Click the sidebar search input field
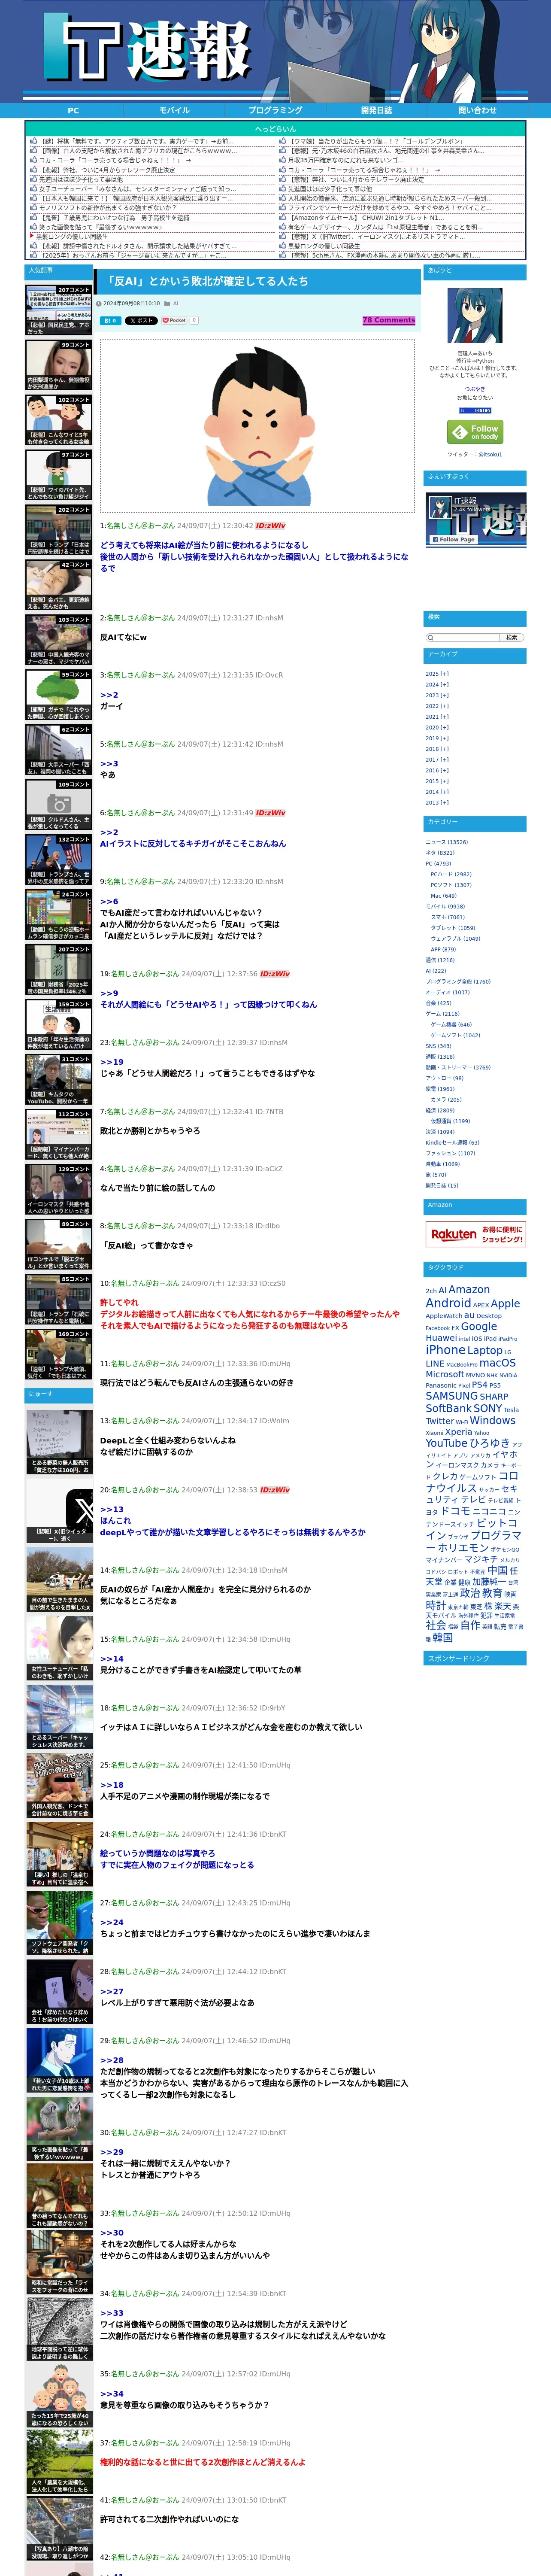The width and height of the screenshot is (551, 2576). (462, 637)
